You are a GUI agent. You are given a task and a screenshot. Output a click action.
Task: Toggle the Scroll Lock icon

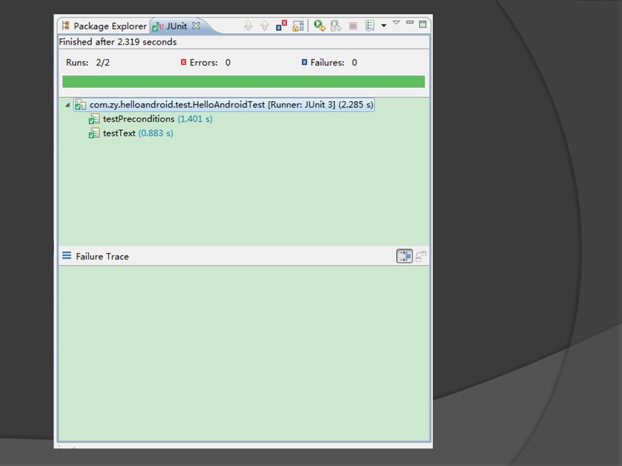(x=298, y=26)
